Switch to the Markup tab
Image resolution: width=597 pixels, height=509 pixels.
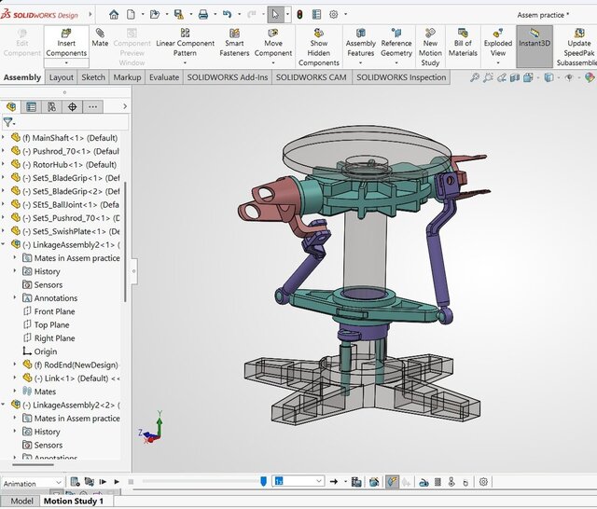127,77
